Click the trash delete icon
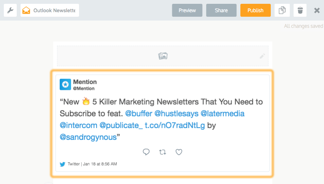324x184 pixels. click(x=300, y=10)
